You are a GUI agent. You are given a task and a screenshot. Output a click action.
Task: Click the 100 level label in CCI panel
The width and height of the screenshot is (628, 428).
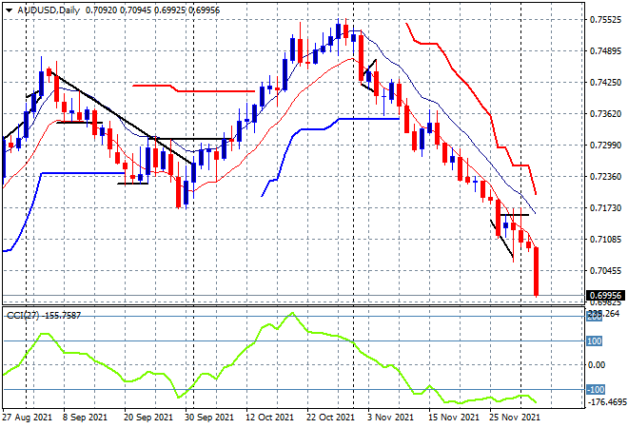pos(592,340)
